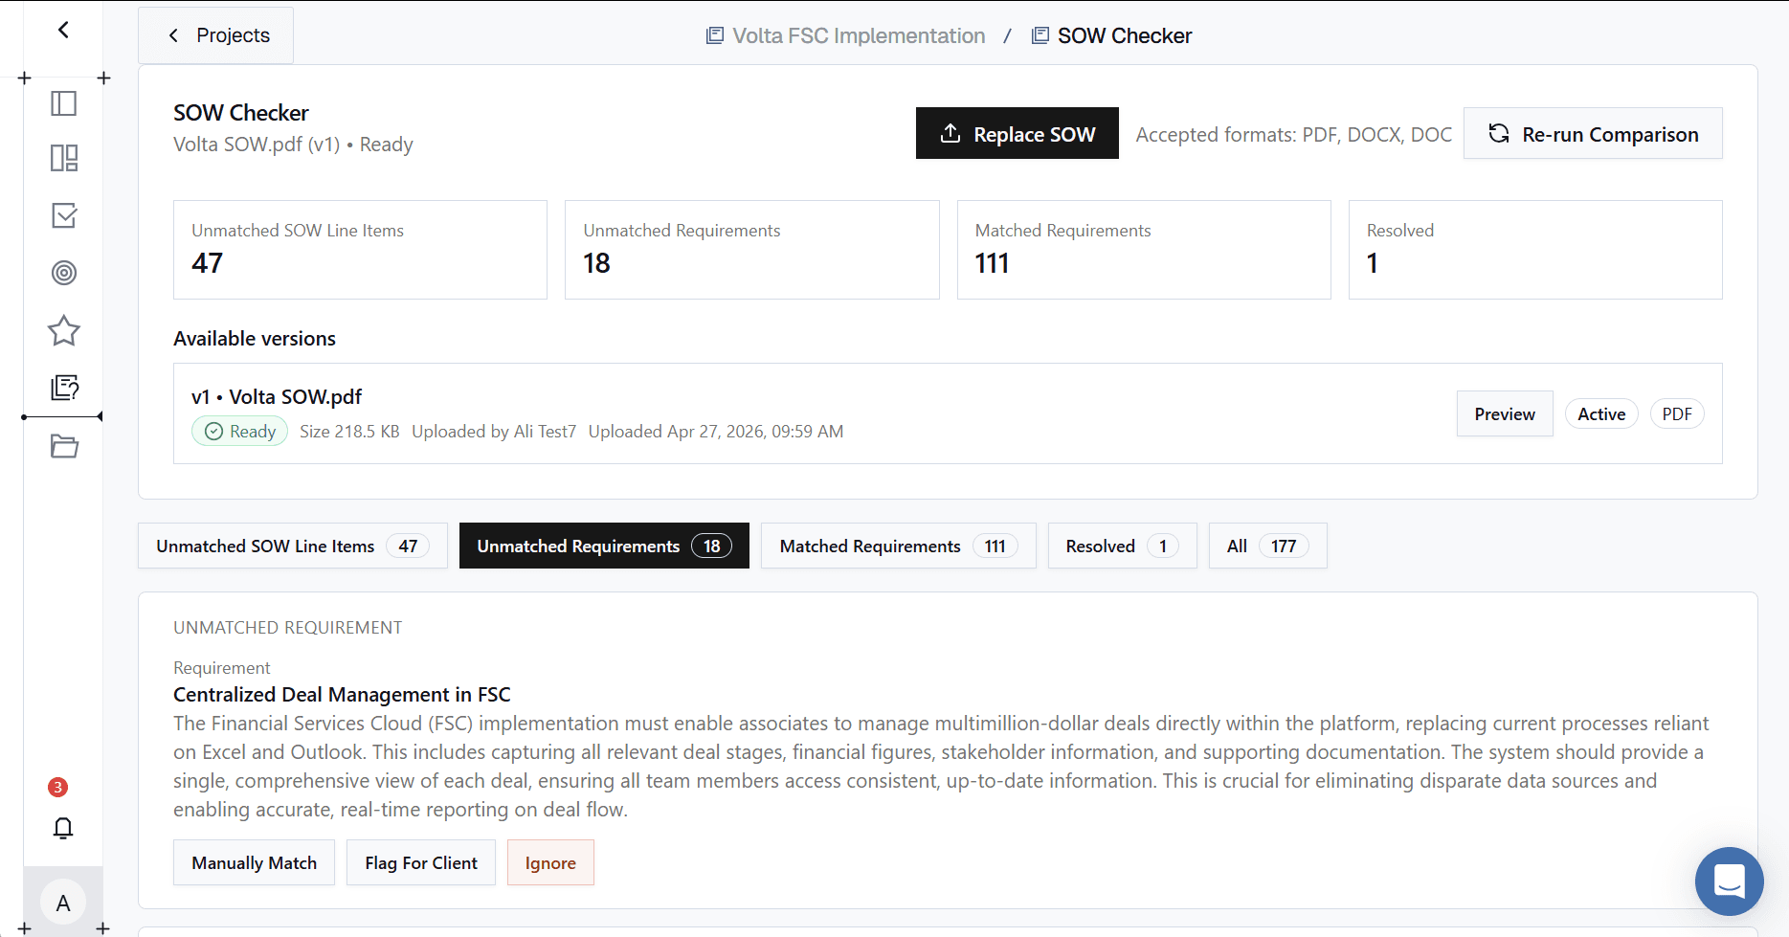1789x937 pixels.
Task: Click the Unmatched Requirements 18 summary card
Action: tap(751, 250)
